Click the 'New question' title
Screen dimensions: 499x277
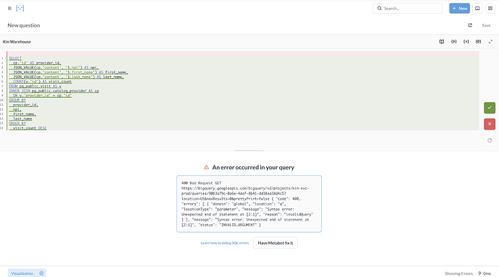coord(24,25)
